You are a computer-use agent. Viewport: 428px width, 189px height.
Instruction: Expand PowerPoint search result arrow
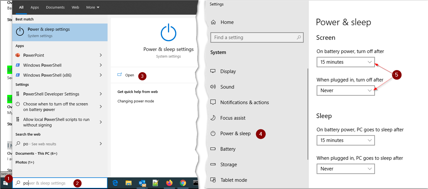pos(101,55)
